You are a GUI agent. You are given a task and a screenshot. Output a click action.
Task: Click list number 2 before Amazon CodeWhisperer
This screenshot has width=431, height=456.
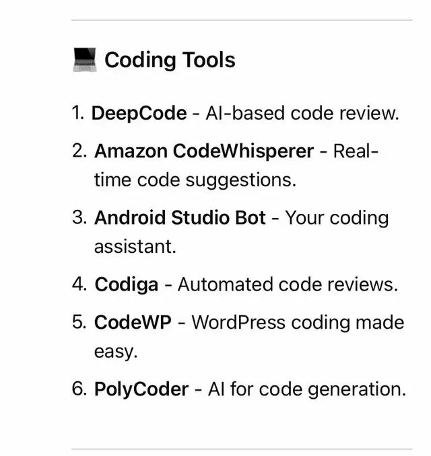[x=79, y=151]
